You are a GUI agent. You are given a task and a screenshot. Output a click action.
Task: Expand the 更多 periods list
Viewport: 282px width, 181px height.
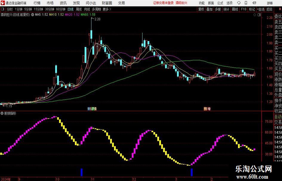click(x=107, y=9)
